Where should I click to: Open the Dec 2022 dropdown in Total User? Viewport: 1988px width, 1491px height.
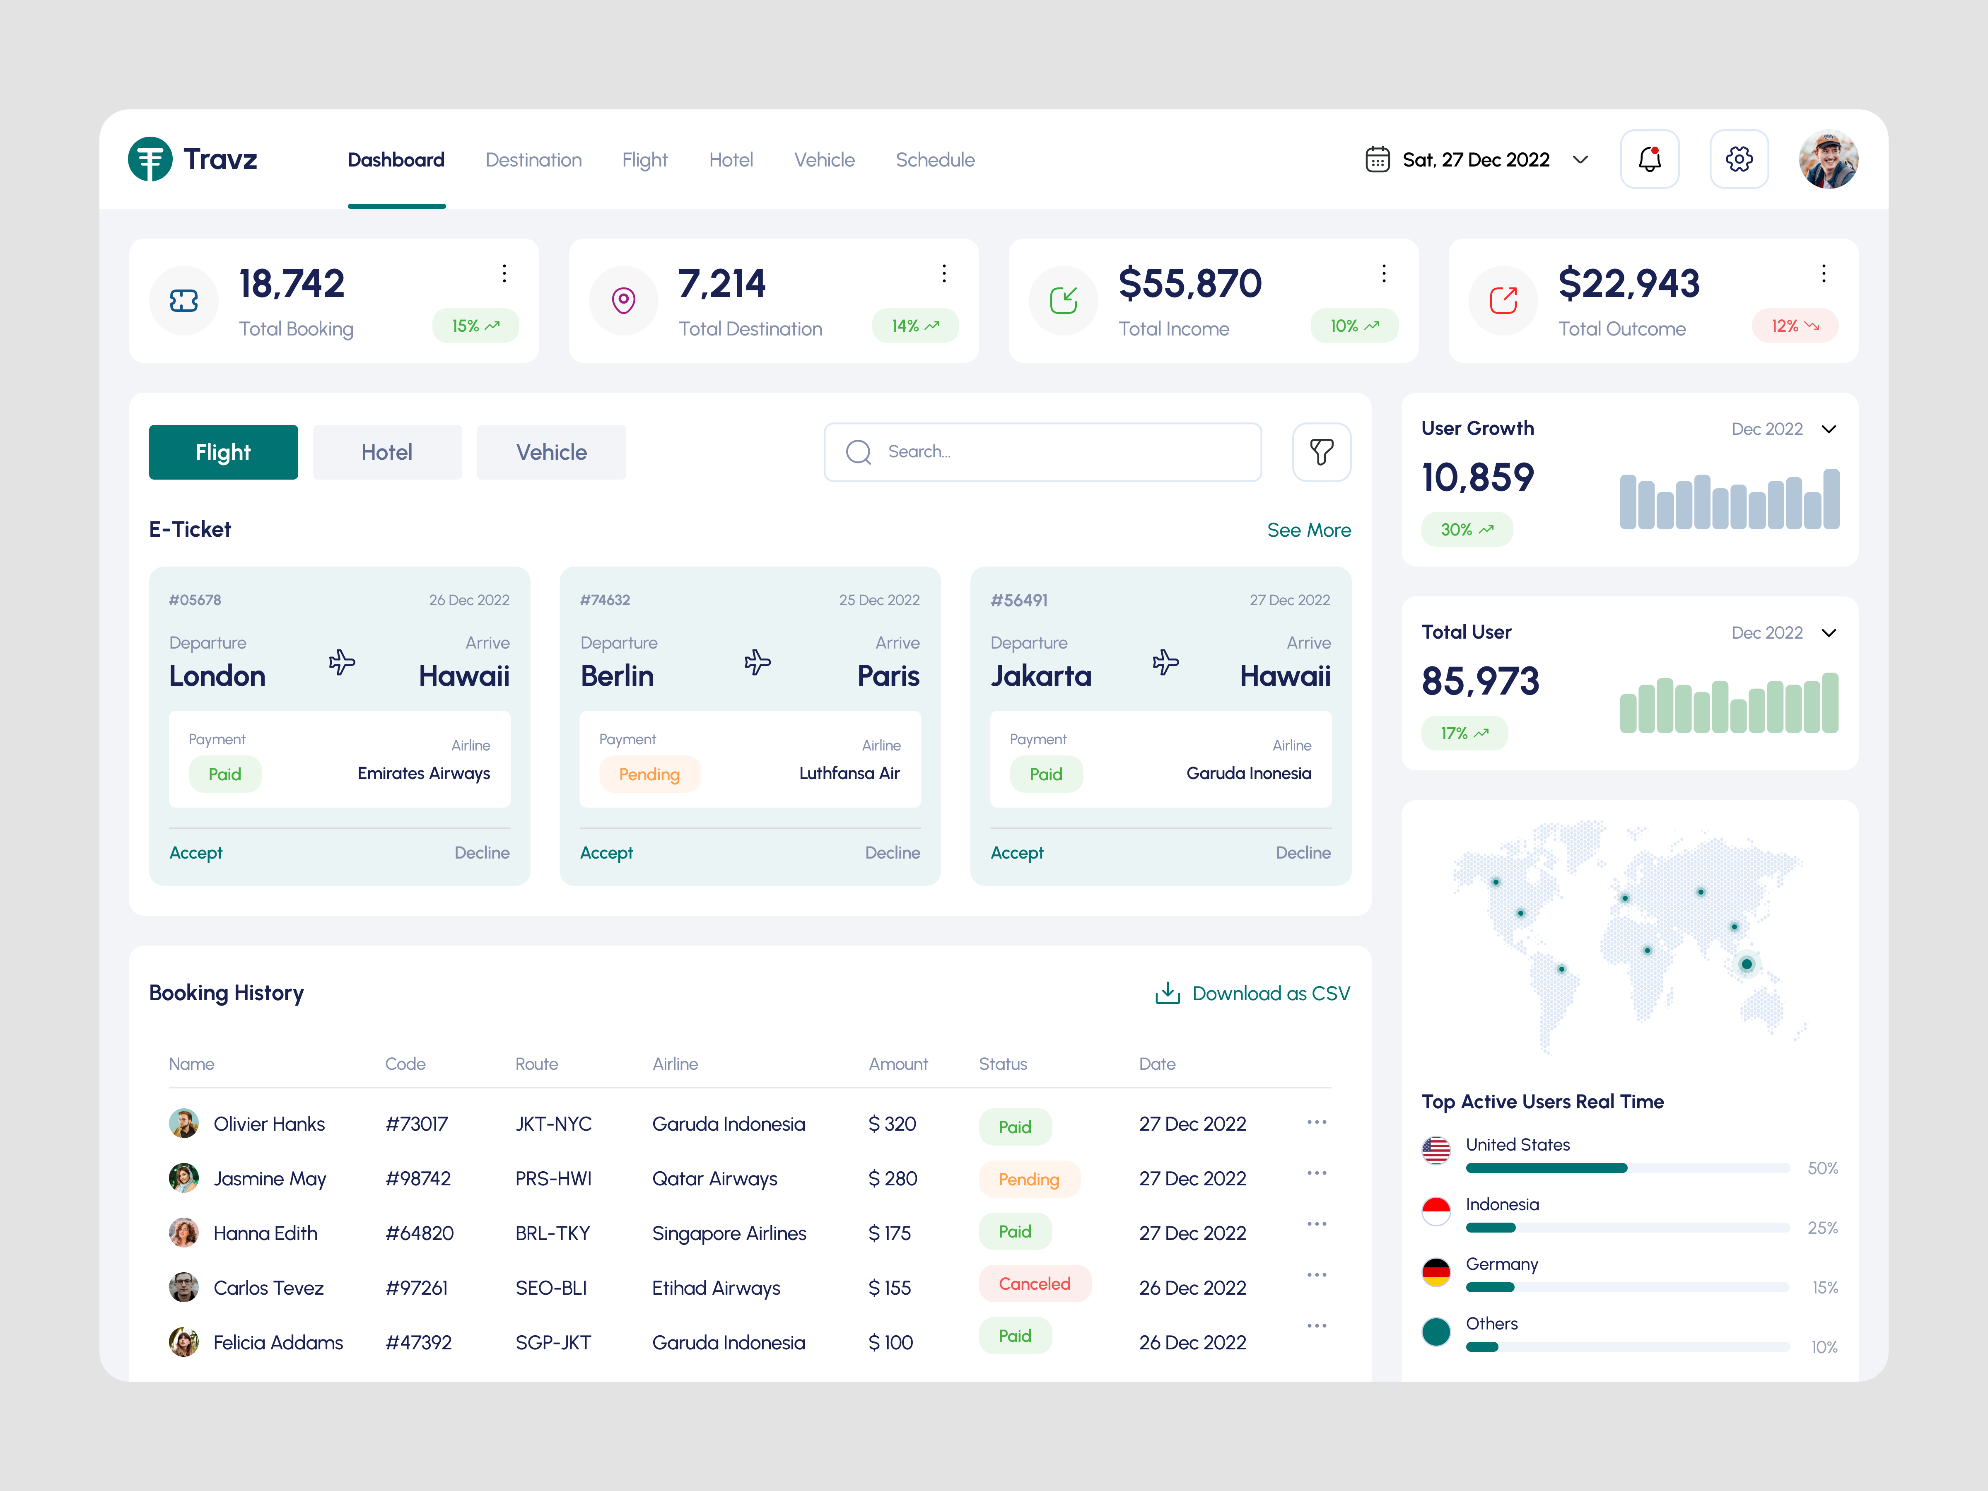1830,633
